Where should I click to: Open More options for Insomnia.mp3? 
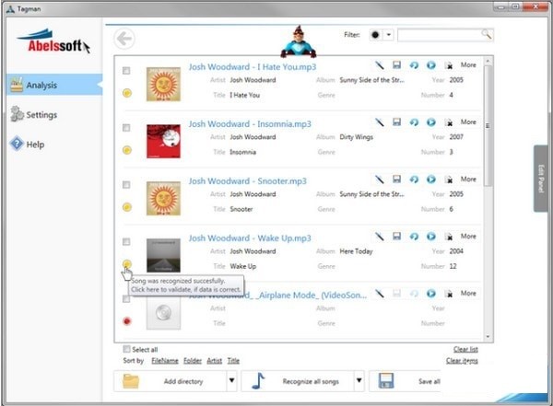[x=468, y=122]
